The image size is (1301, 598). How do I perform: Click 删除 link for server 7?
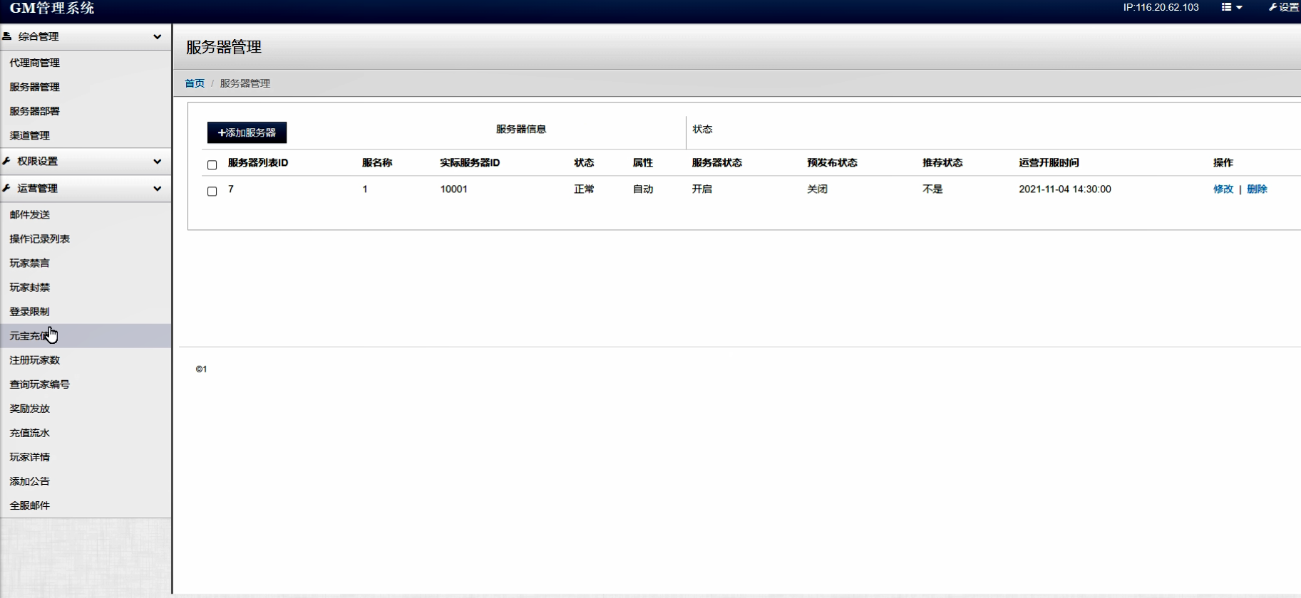pyautogui.click(x=1257, y=189)
